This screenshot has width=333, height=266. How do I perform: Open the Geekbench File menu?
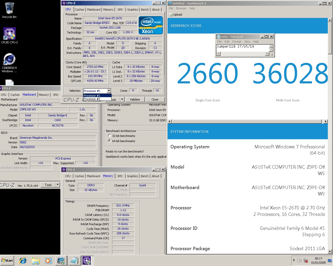click(x=171, y=8)
